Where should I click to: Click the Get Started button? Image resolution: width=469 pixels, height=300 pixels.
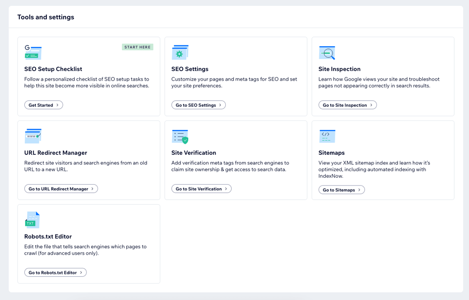pyautogui.click(x=44, y=105)
